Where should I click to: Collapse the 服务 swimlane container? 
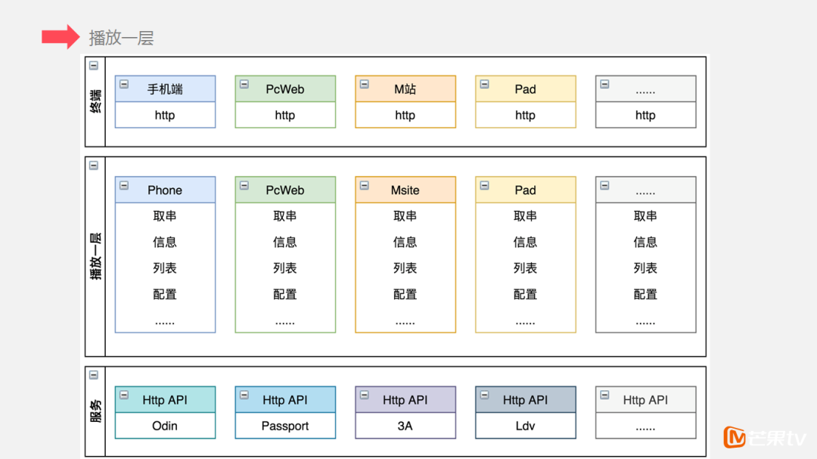tap(94, 375)
